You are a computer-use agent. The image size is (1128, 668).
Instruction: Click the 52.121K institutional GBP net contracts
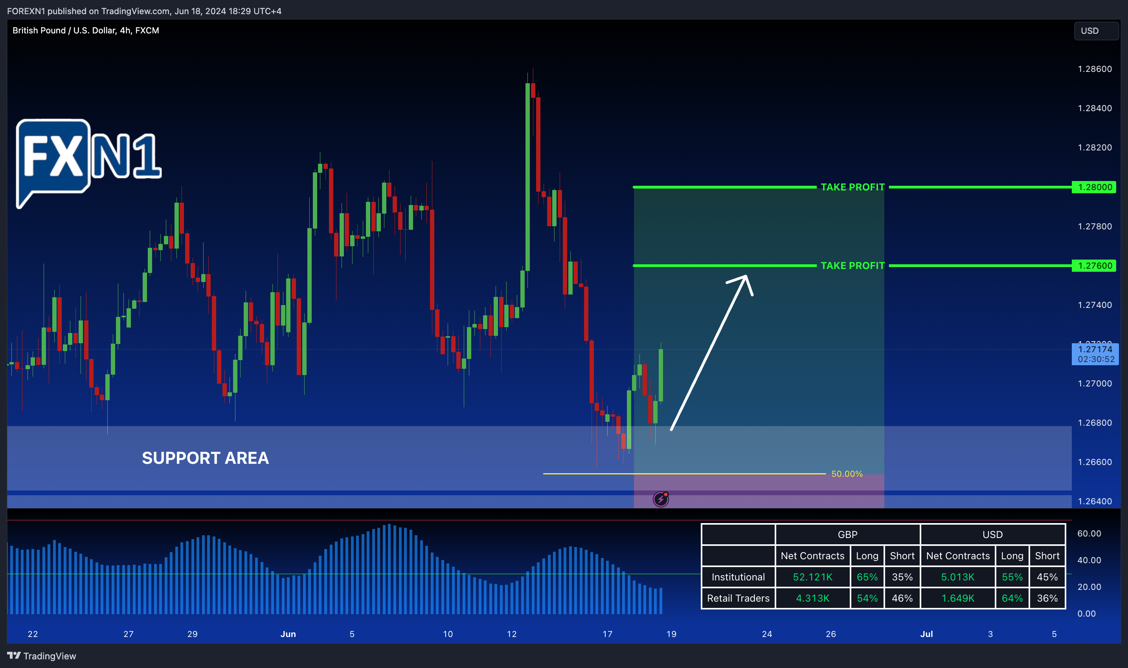point(813,577)
